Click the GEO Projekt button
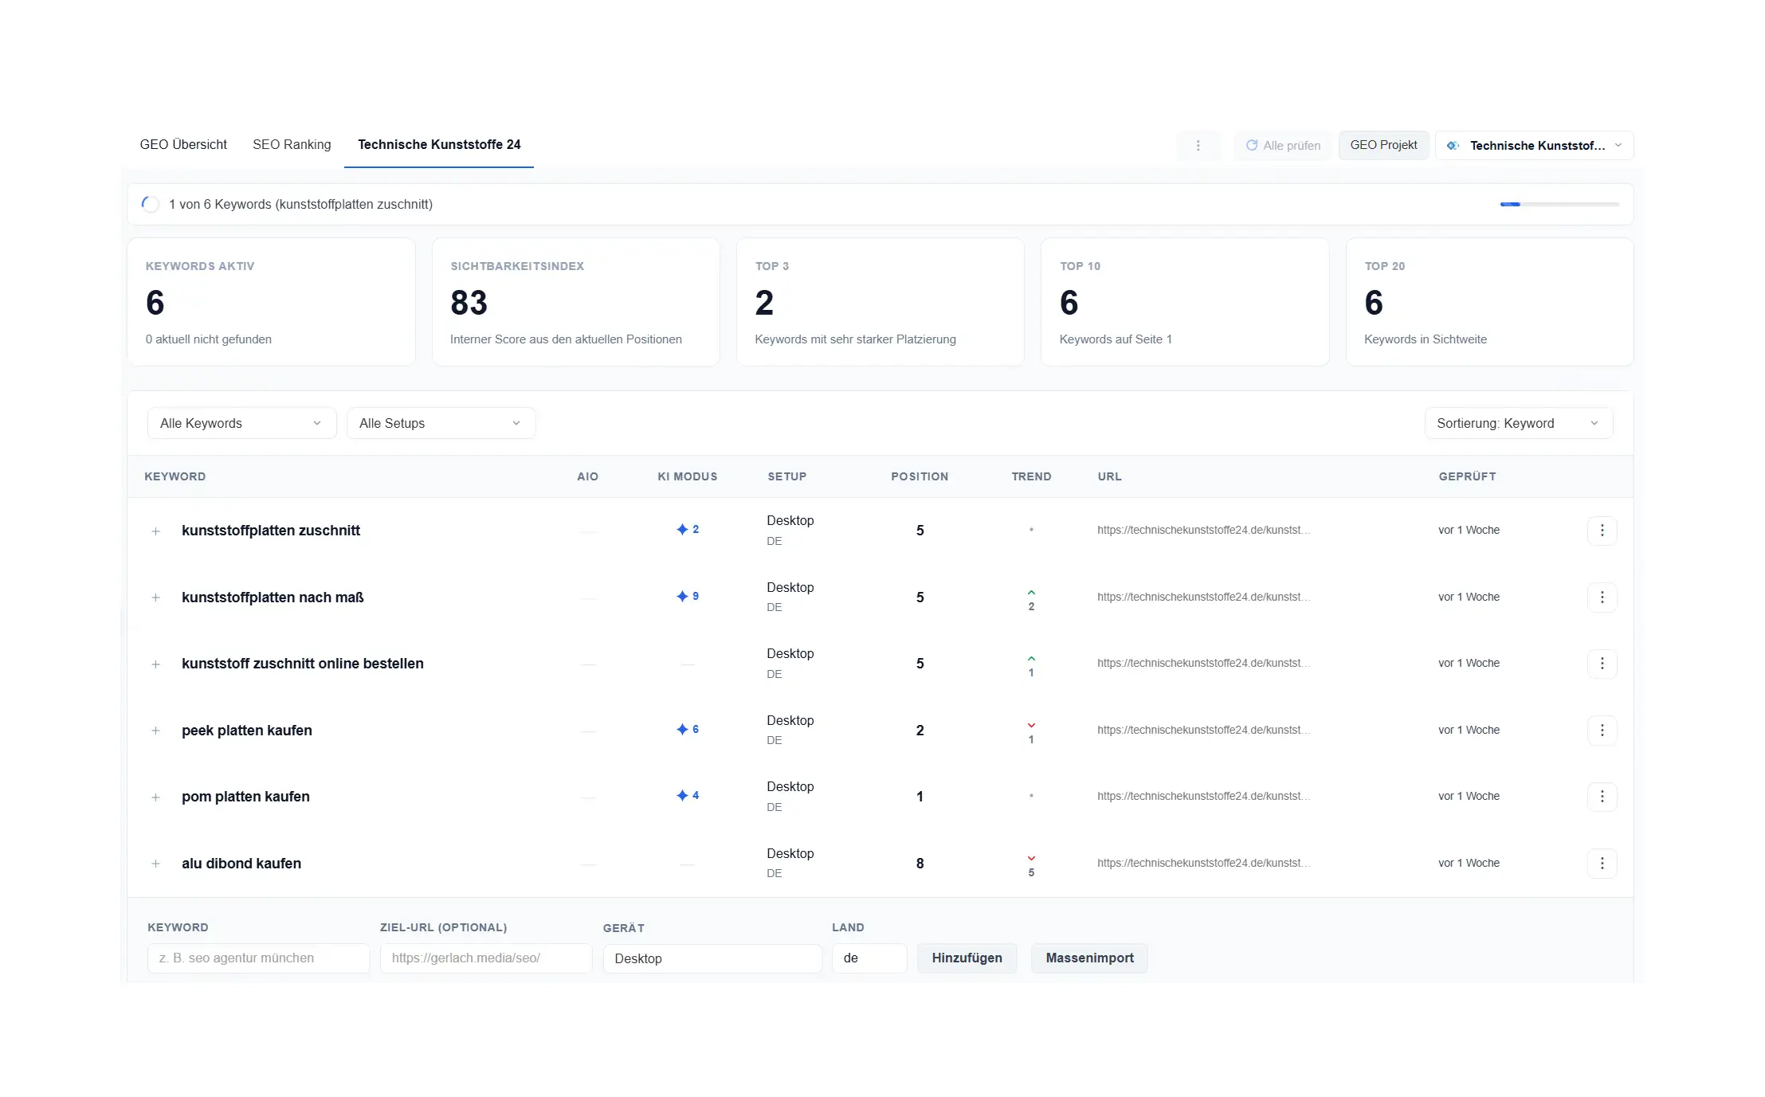This screenshot has height=1097, width=1765. click(x=1383, y=146)
